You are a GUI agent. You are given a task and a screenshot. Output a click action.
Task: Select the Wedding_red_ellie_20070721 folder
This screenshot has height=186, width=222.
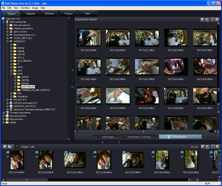coord(36,90)
